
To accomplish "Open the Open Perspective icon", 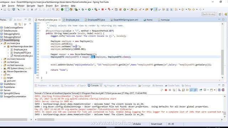I will point(220,14).
